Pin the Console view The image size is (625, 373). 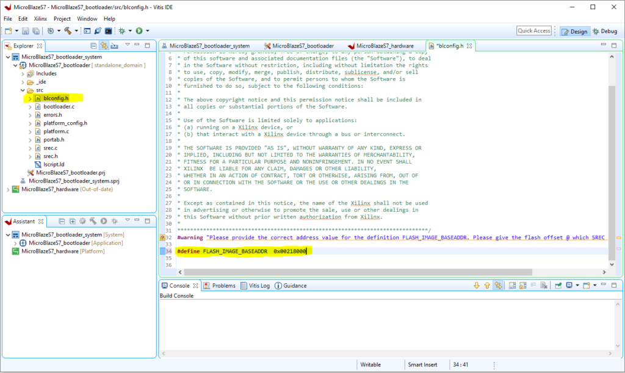(557, 284)
